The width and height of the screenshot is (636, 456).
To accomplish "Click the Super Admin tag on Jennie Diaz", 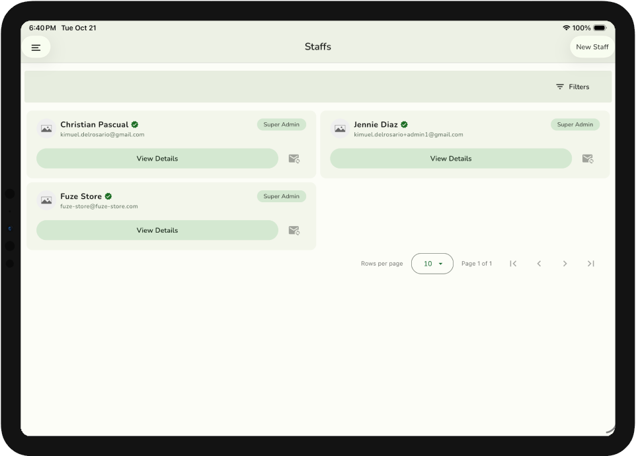I will 575,124.
